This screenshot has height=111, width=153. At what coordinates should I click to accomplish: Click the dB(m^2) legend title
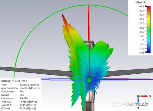141,2
